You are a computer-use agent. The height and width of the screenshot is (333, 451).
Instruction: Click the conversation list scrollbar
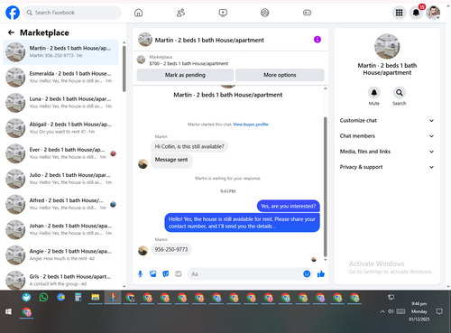pos(124,69)
